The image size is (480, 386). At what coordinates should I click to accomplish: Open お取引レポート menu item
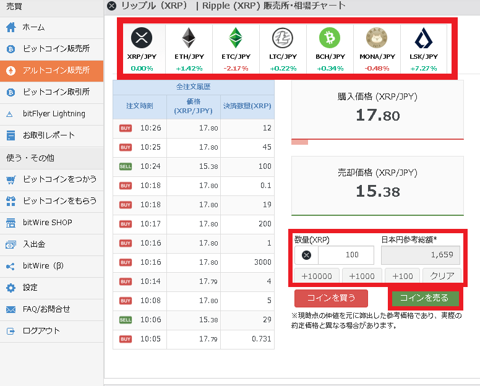point(51,136)
